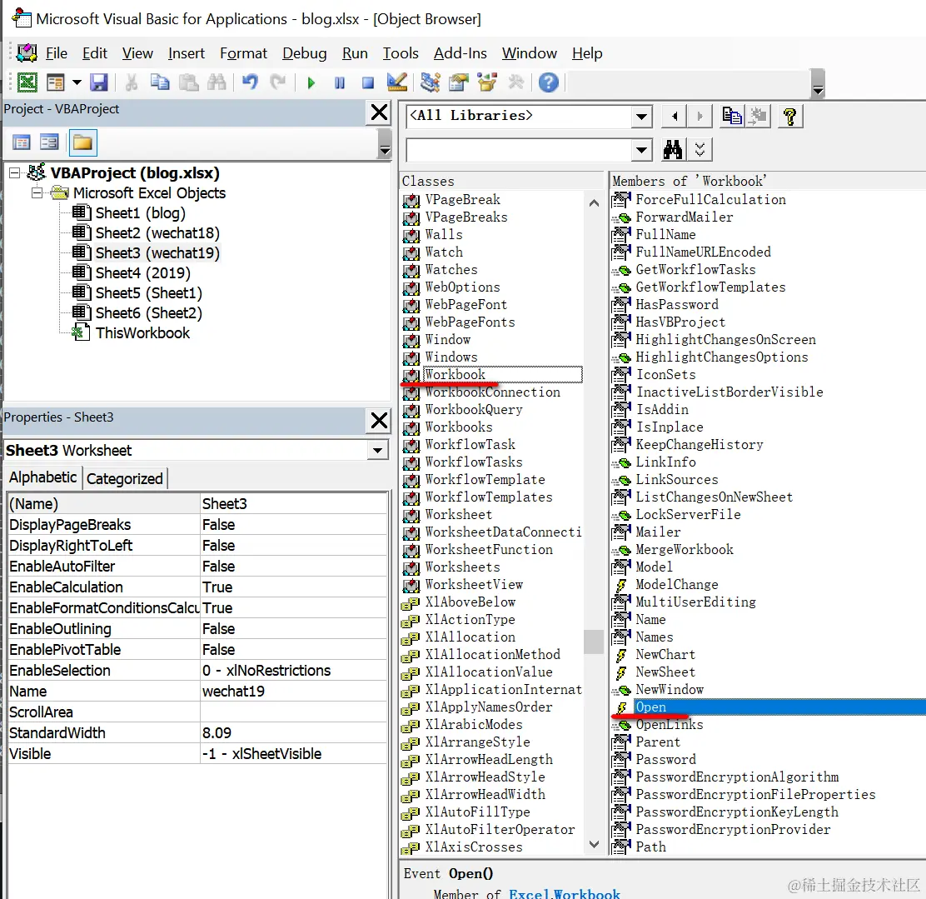926x899 pixels.
Task: Click the Copy to Clipboard icon in the Object Browser
Action: [x=732, y=117]
